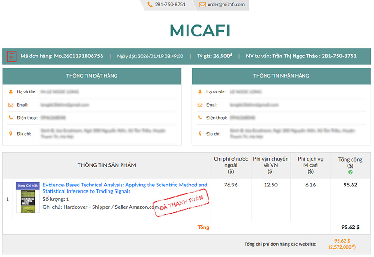Open the Evidence-Based Technical Analysis product link
This screenshot has width=374, height=257.
[x=125, y=188]
